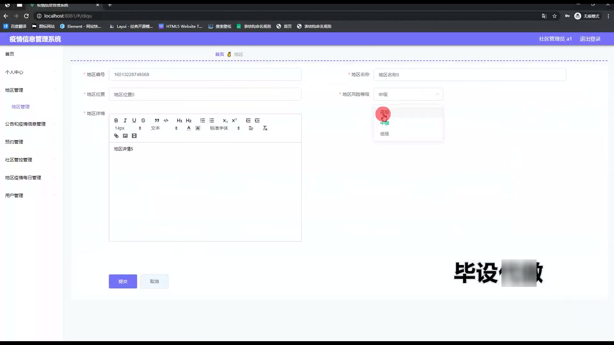The height and width of the screenshot is (345, 614).
Task: Open 预约管理 sidebar menu
Action: tap(14, 142)
